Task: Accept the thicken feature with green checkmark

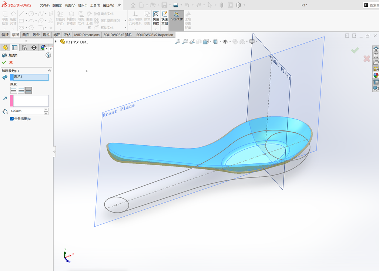Action: pos(4,62)
